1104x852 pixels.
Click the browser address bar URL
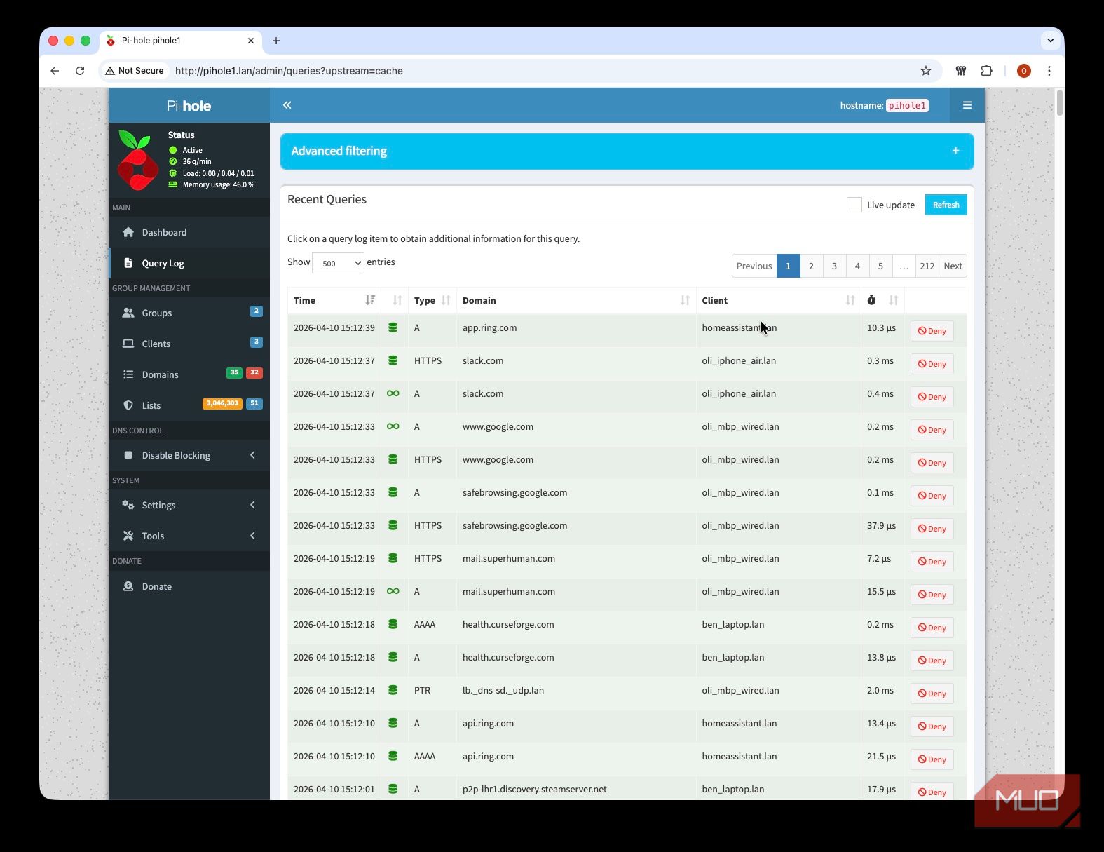[289, 71]
